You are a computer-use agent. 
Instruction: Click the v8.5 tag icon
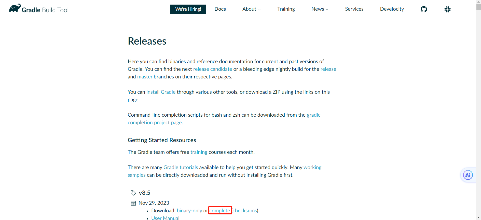pyautogui.click(x=133, y=193)
